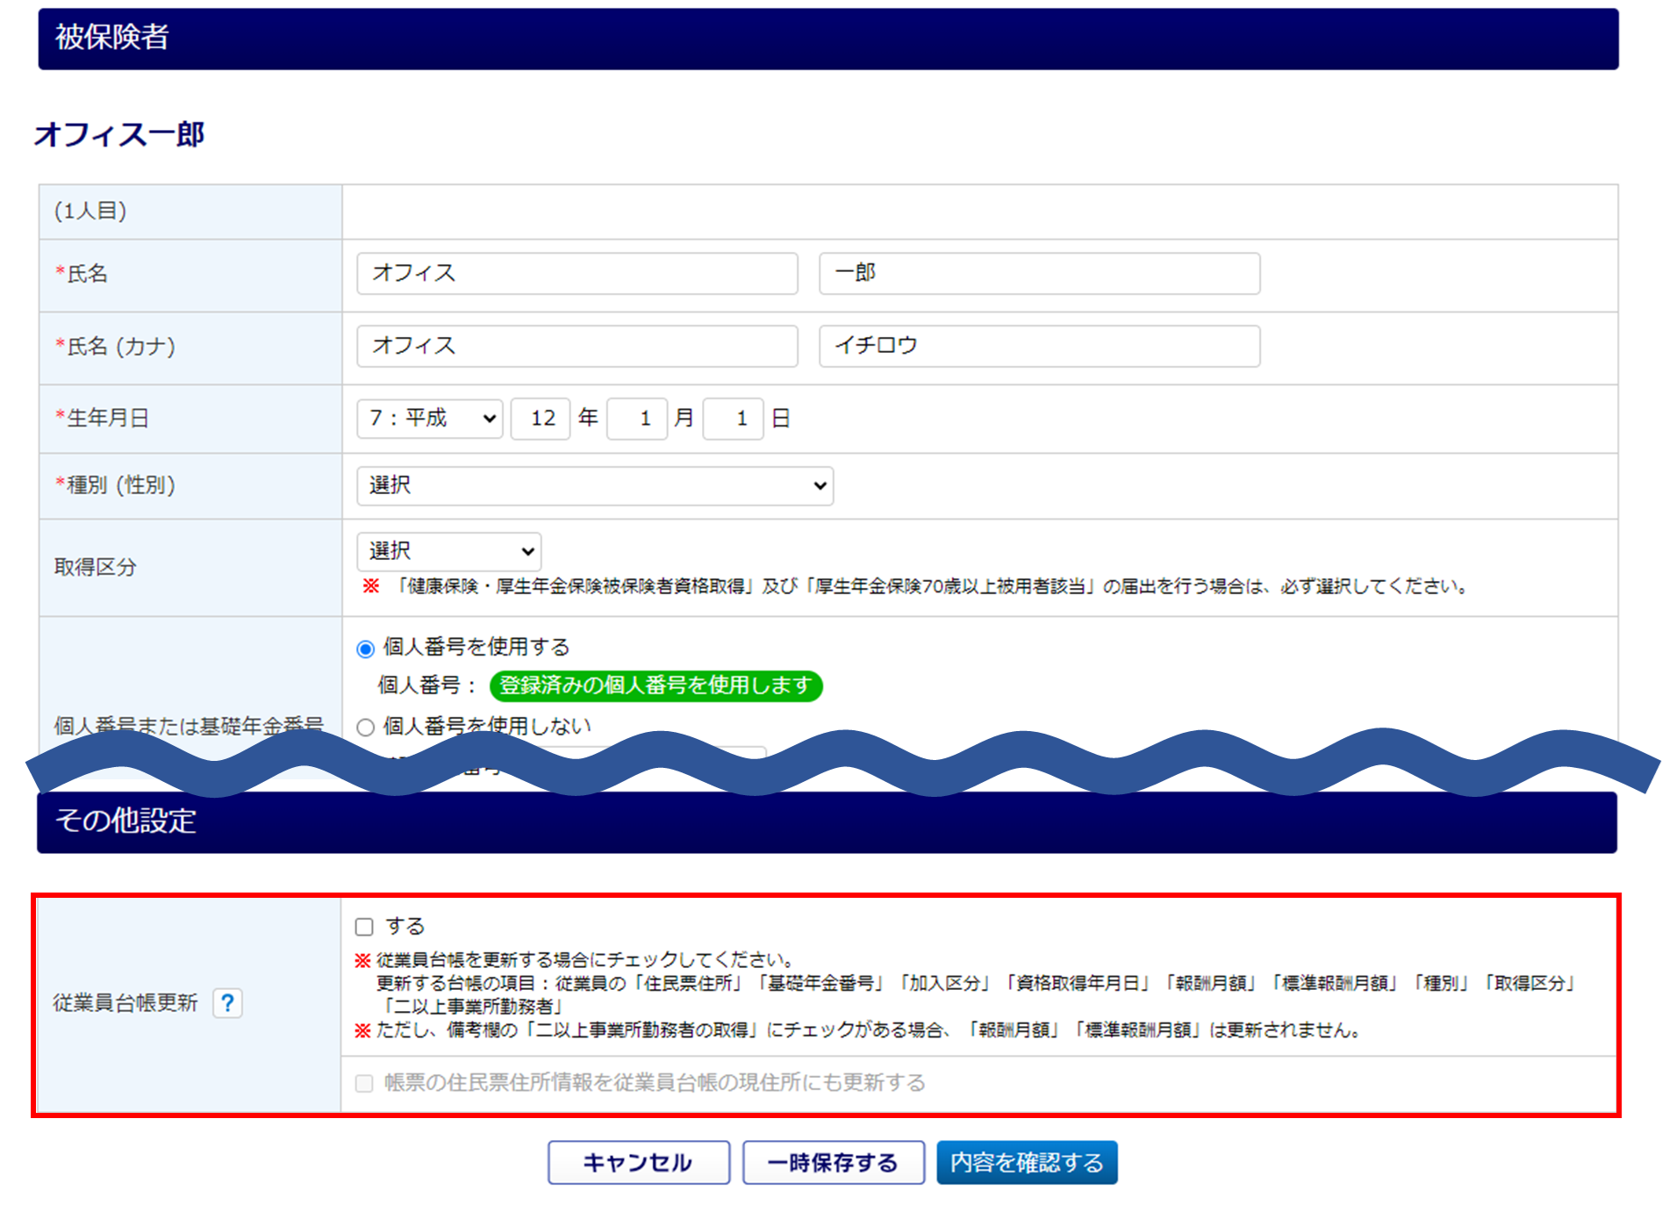Click the (1人目) row label

90,211
